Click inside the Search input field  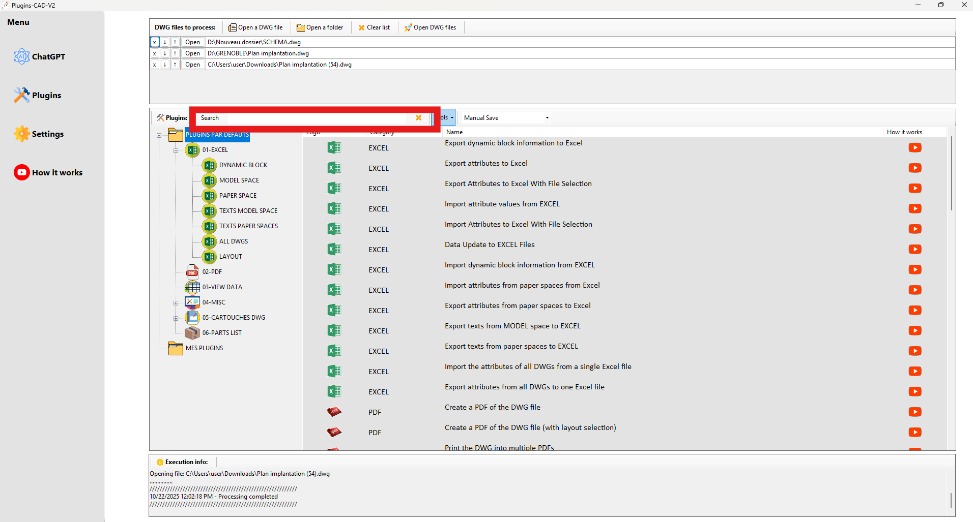[x=300, y=117]
